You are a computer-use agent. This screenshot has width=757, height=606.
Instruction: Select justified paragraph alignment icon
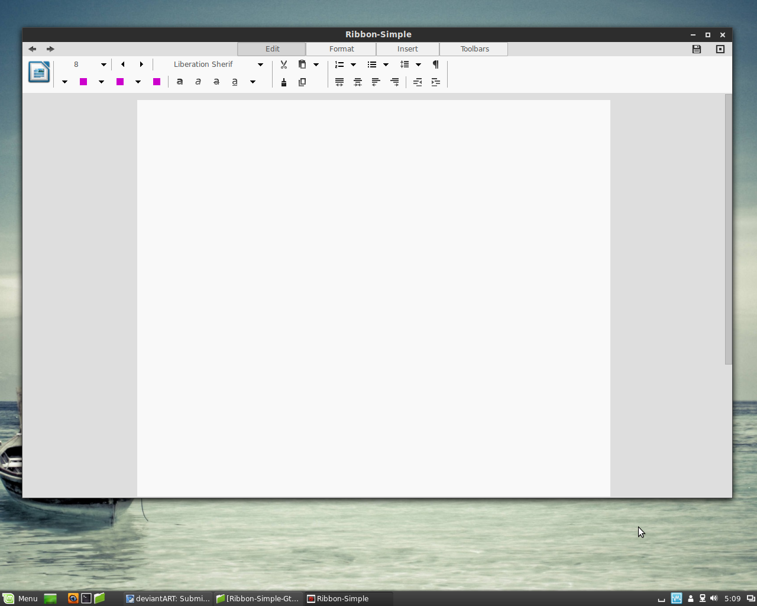(x=339, y=82)
